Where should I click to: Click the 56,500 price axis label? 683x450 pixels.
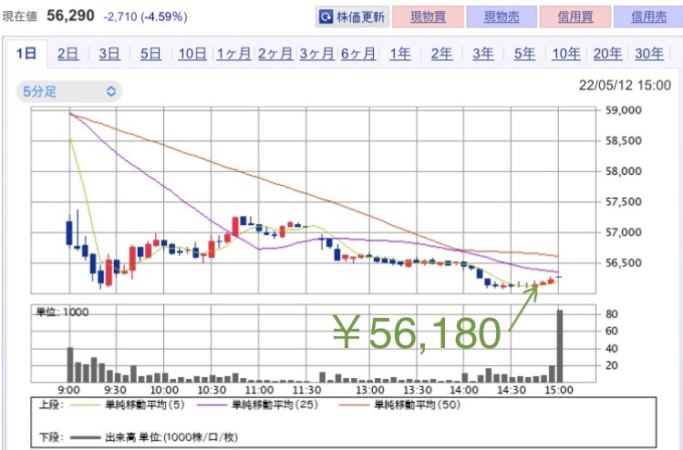pos(624,262)
